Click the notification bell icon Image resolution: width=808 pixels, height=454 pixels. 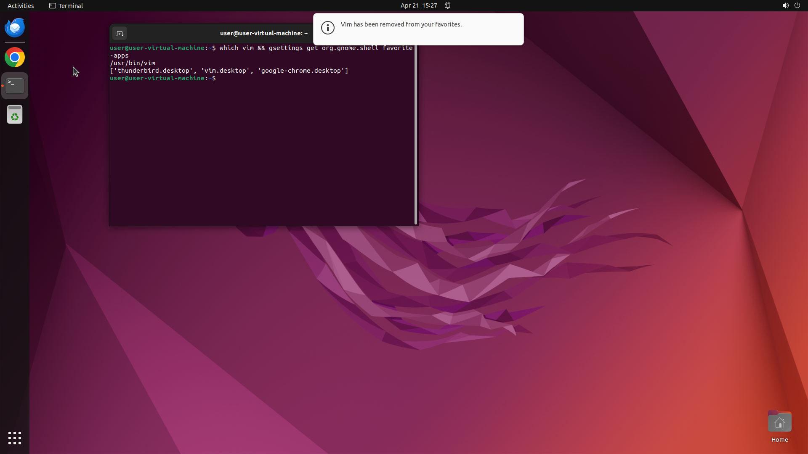pyautogui.click(x=448, y=5)
